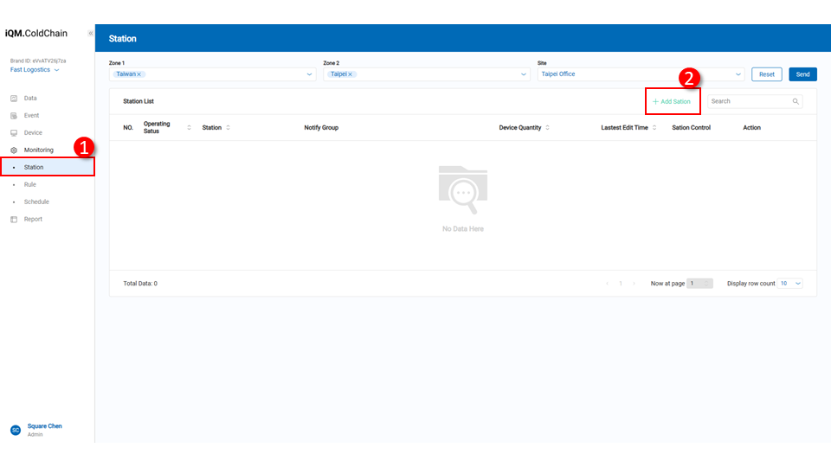Open the Schedule menu item
Viewport: 831px width, 467px height.
[x=36, y=202]
